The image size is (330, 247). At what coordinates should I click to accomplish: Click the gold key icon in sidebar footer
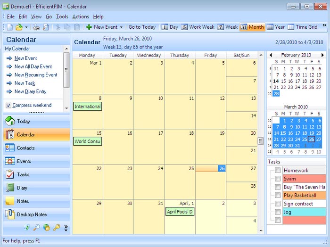click(x=57, y=228)
